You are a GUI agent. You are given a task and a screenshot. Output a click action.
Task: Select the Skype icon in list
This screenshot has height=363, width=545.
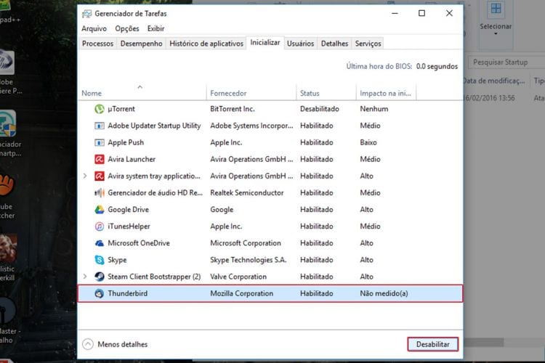click(x=100, y=260)
